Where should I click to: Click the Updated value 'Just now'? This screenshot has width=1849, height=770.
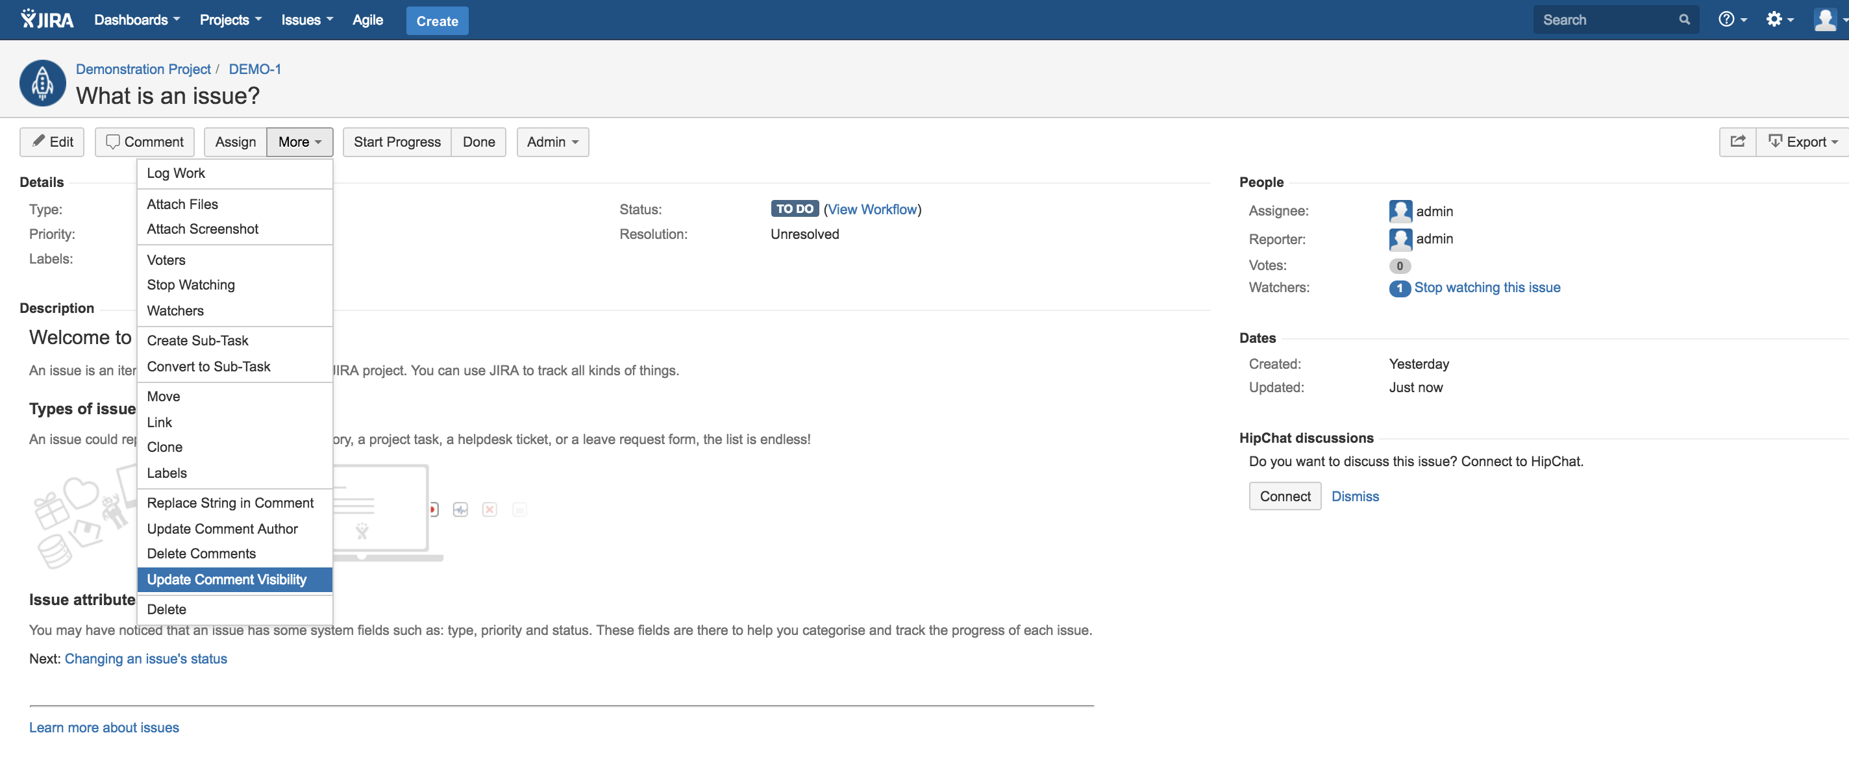1415,388
